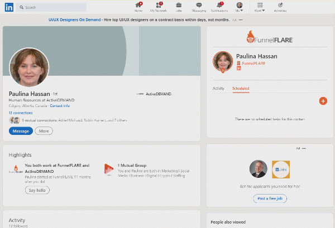The height and width of the screenshot is (228, 335).
Task: Open the UI/UX Designers On Demand ad link
Action: click(75, 20)
